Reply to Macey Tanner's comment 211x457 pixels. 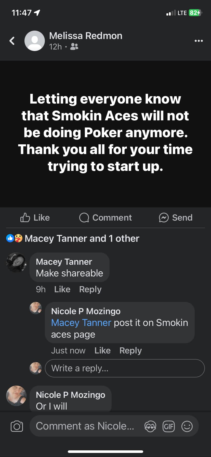[x=90, y=289]
